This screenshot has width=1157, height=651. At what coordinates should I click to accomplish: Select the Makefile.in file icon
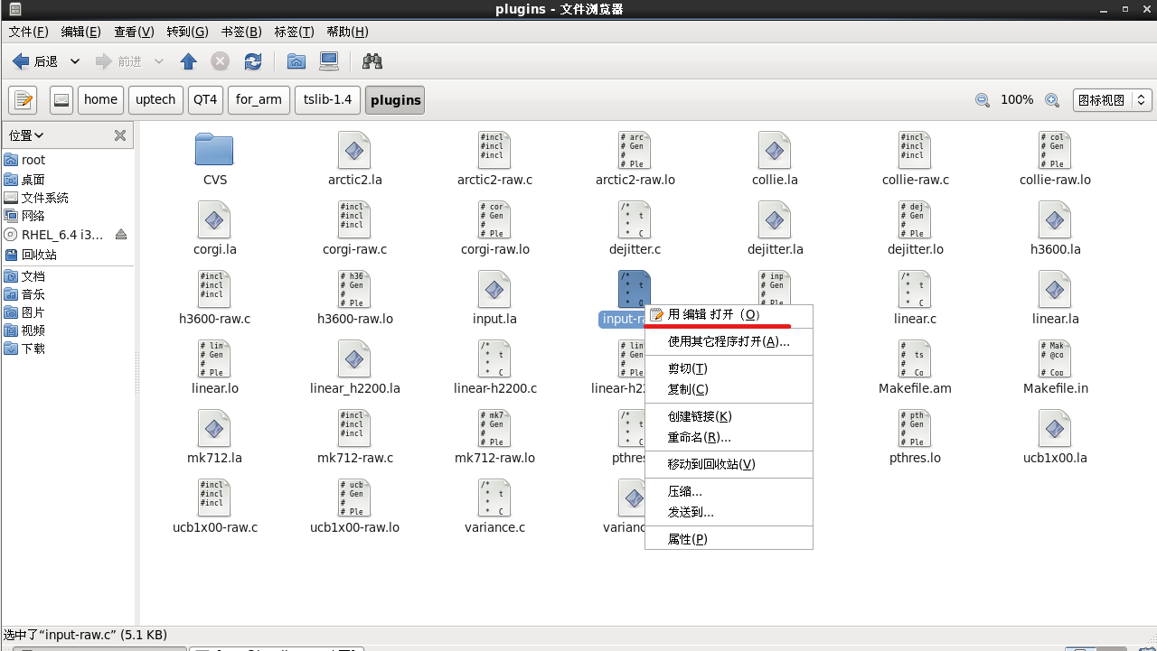coord(1055,358)
